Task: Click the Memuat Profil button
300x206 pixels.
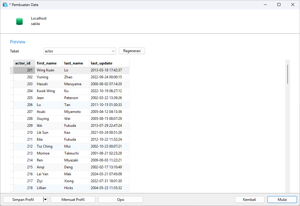Action: point(73,199)
